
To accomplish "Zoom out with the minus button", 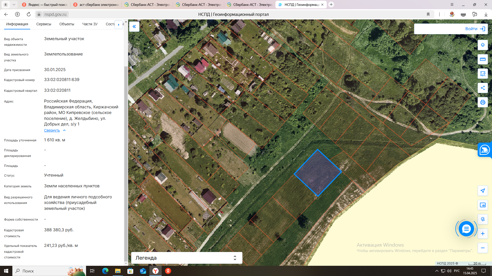I will (x=483, y=248).
